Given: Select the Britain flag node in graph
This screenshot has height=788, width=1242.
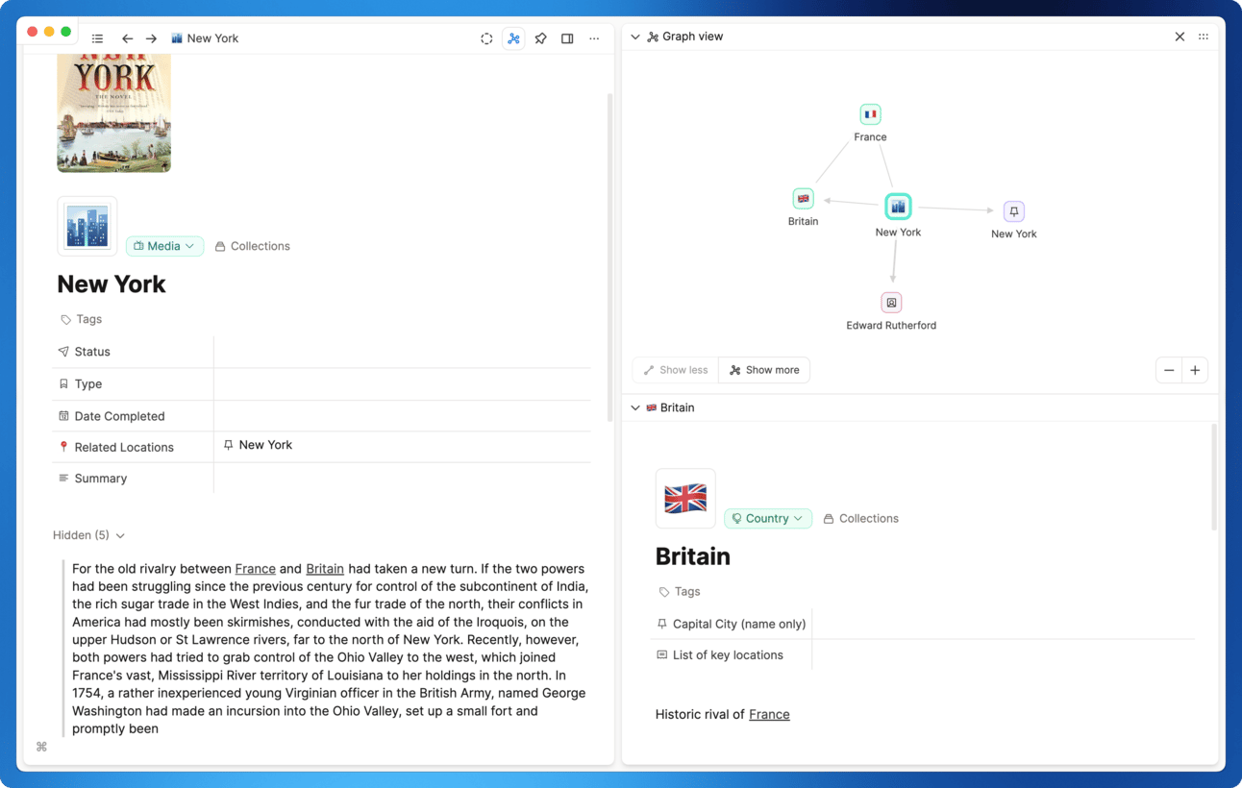Looking at the screenshot, I should pos(803,199).
